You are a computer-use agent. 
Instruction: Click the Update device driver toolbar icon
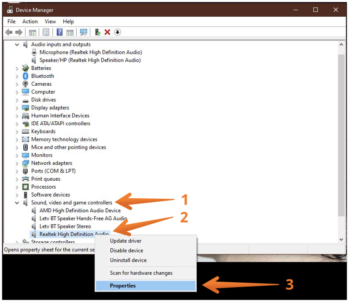pos(98,32)
